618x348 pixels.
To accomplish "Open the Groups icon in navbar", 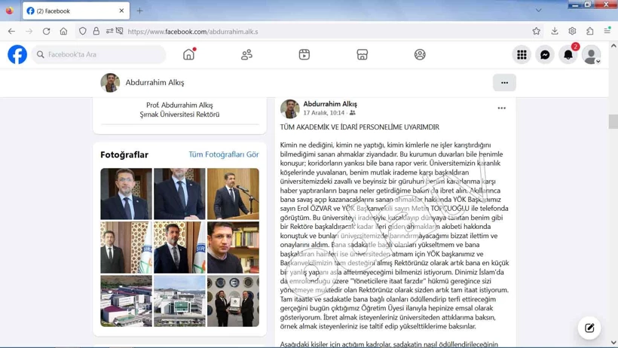I will [420, 54].
